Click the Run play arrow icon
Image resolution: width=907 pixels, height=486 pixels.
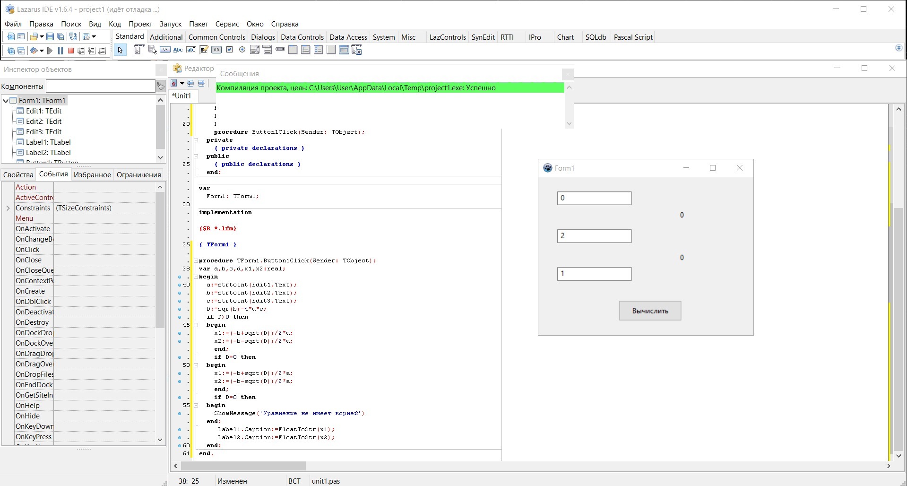pos(50,51)
